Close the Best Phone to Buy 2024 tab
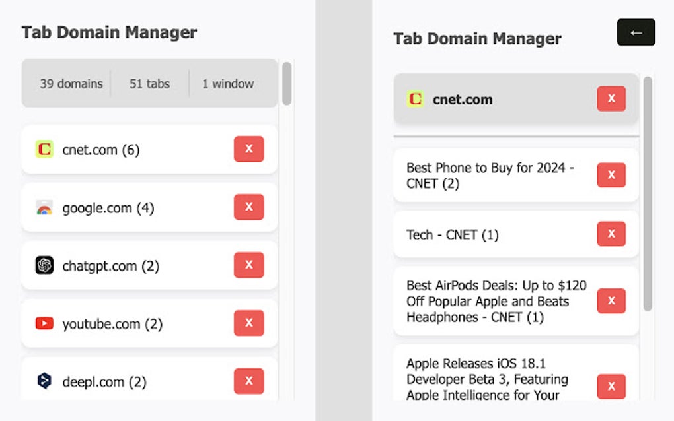674x421 pixels. (611, 175)
